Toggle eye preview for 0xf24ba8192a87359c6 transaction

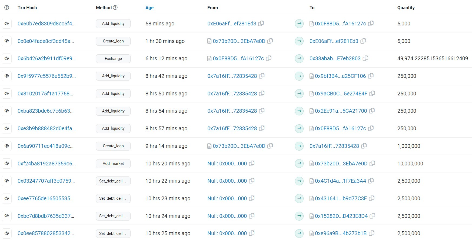tap(7, 164)
